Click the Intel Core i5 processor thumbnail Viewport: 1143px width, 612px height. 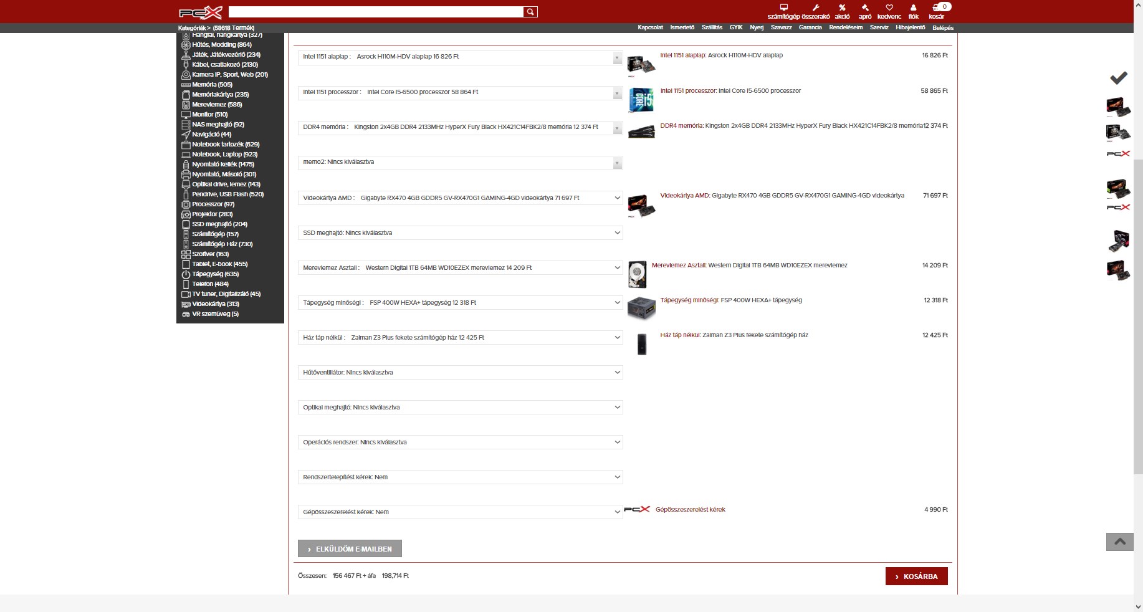tap(641, 100)
